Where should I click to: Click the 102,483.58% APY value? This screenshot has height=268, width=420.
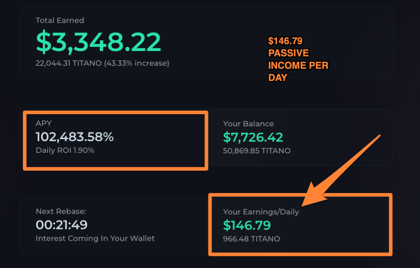click(74, 137)
